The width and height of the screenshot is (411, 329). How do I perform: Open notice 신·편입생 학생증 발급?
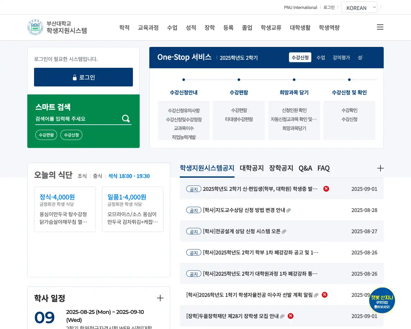pyautogui.click(x=260, y=189)
